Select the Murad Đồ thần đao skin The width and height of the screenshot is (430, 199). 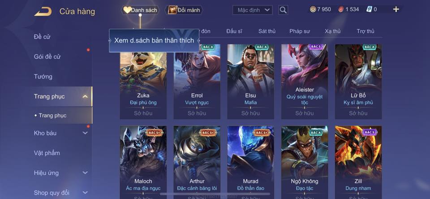pos(251,162)
